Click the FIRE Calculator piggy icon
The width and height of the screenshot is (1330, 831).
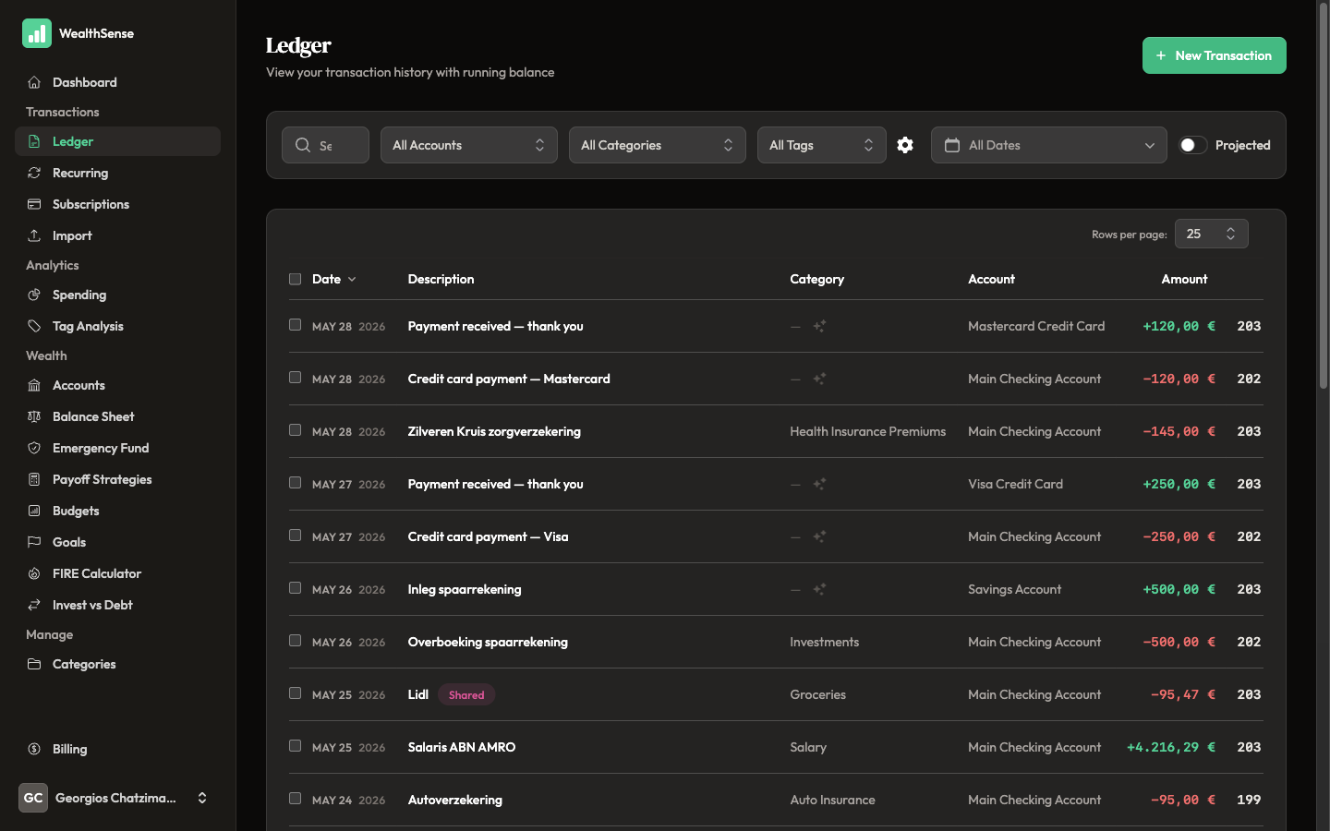34,573
